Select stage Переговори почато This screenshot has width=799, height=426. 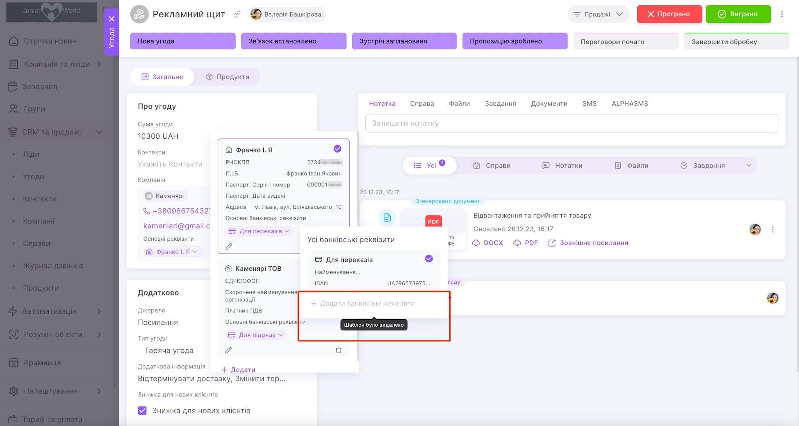click(626, 42)
